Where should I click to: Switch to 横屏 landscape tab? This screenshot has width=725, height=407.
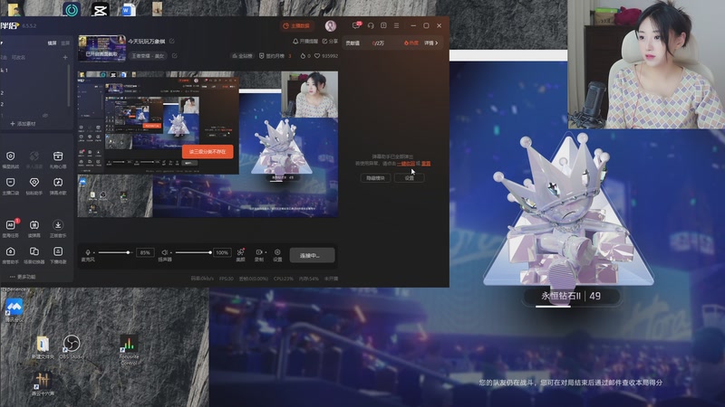click(x=52, y=43)
